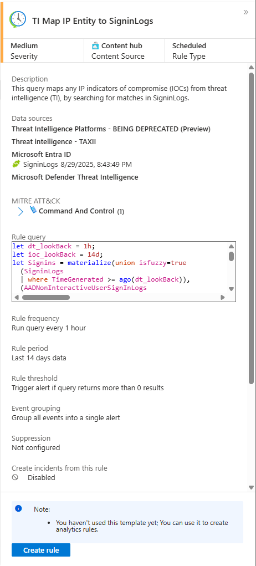Click the rule query vertical scrollbar thumb

click(232, 256)
